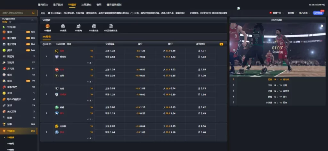Open 斯諾克 snooker in the sidebar
The width and height of the screenshot is (328, 151).
click(x=19, y=56)
